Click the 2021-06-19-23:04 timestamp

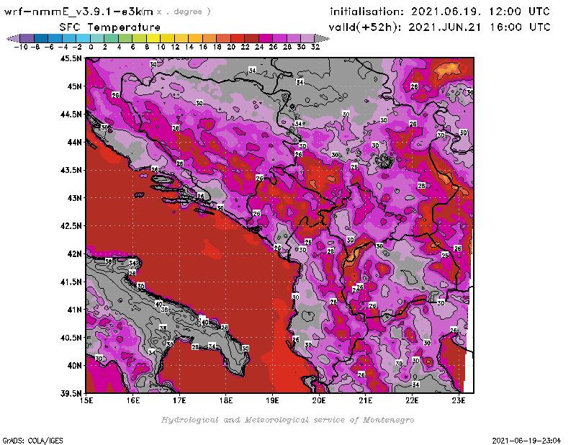(x=531, y=439)
